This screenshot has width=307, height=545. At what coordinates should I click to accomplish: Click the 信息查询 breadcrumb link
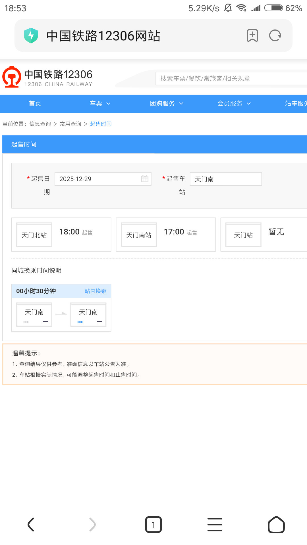click(x=40, y=124)
